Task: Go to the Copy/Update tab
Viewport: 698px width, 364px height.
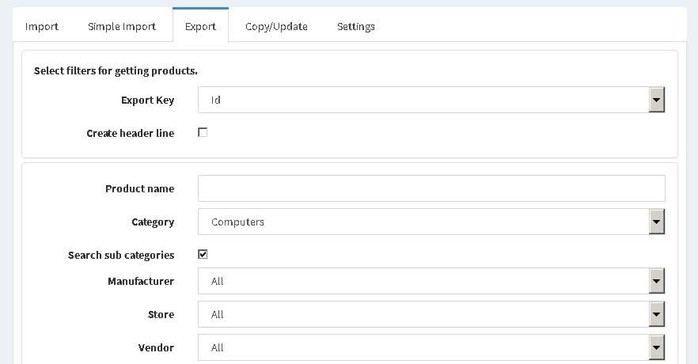Action: tap(276, 27)
